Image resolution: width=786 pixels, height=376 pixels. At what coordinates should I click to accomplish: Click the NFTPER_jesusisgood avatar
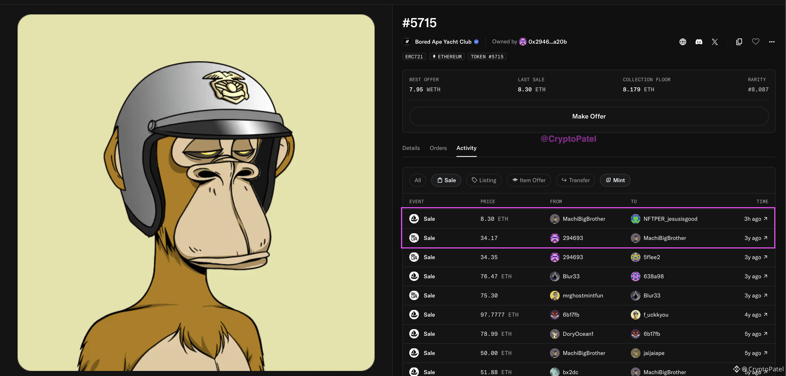coord(636,219)
